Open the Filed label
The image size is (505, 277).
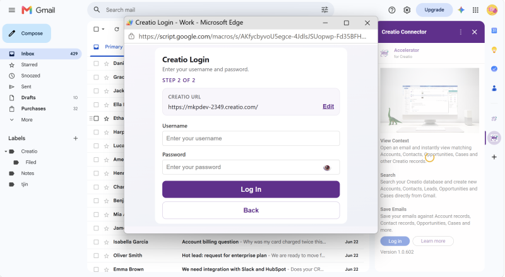tap(31, 162)
